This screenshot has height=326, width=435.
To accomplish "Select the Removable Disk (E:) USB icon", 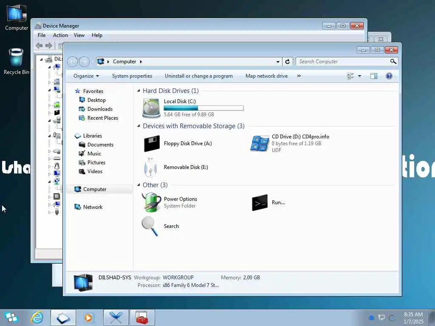I will click(150, 167).
